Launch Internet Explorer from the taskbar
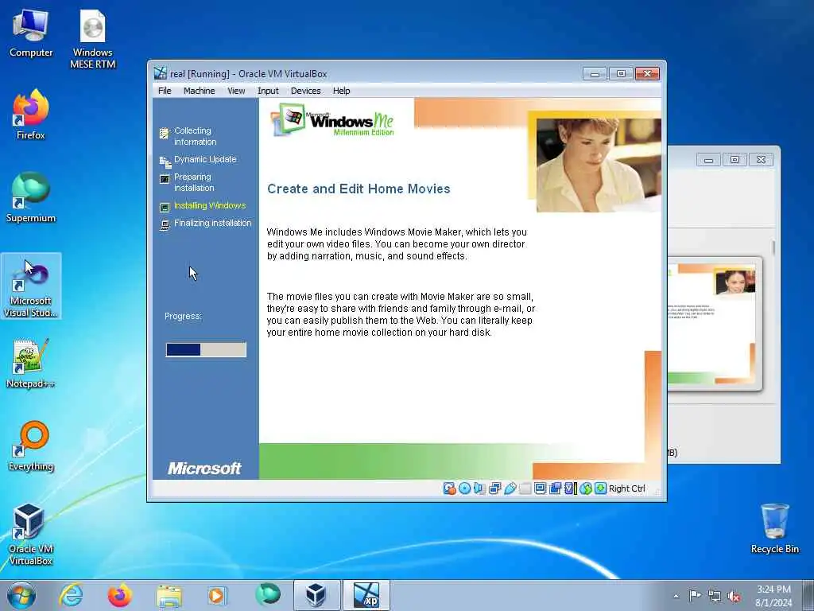The height and width of the screenshot is (611, 814). point(71,595)
